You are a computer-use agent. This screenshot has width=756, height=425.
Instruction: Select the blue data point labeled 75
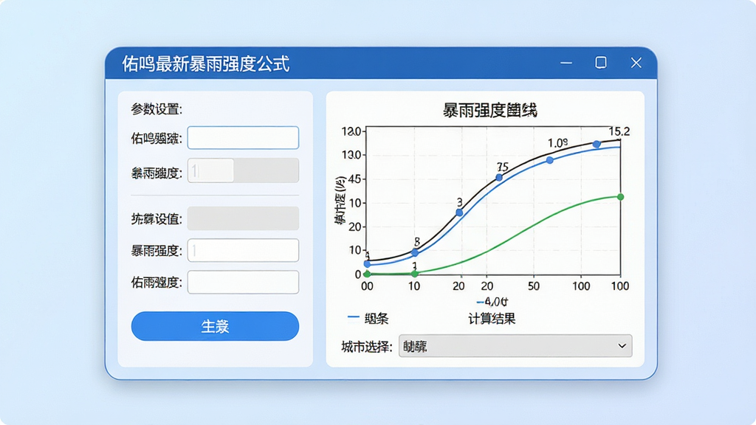499,178
